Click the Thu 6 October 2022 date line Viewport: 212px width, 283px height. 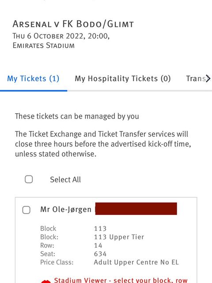pyautogui.click(x=61, y=36)
